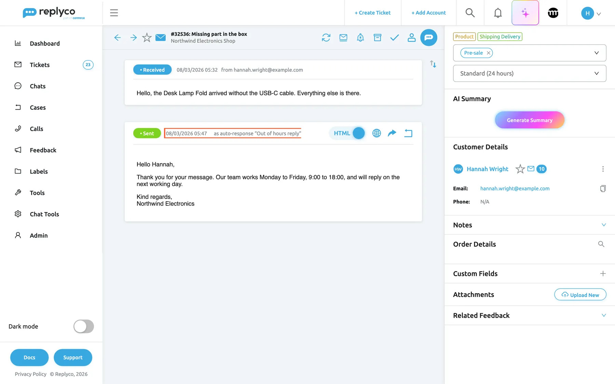This screenshot has width=615, height=384.
Task: Translate sent message with globe icon
Action: click(377, 133)
